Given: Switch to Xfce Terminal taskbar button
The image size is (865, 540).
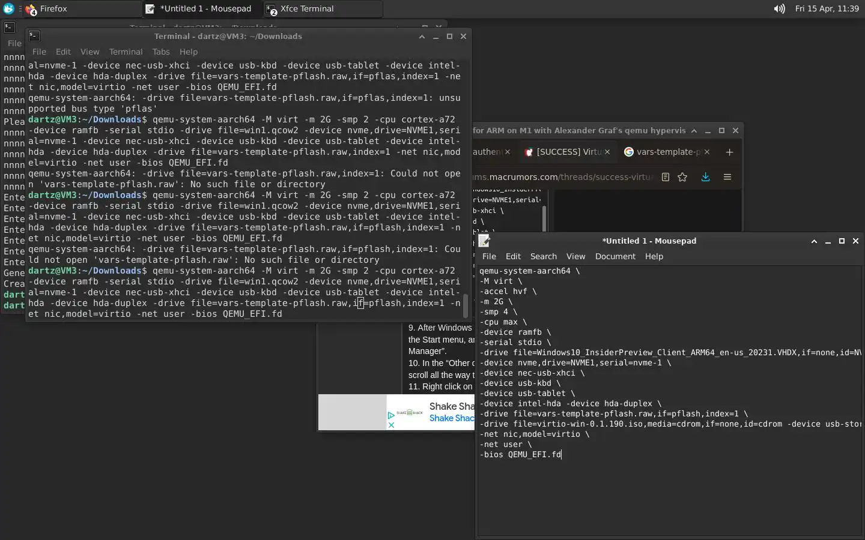Looking at the screenshot, I should tap(323, 8).
